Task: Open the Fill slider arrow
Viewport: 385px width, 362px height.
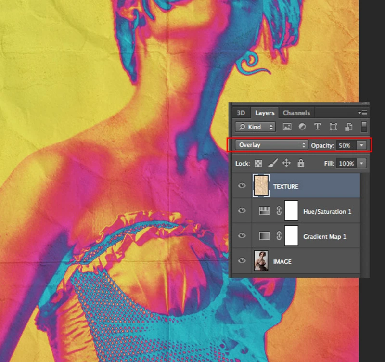Action: [x=361, y=163]
